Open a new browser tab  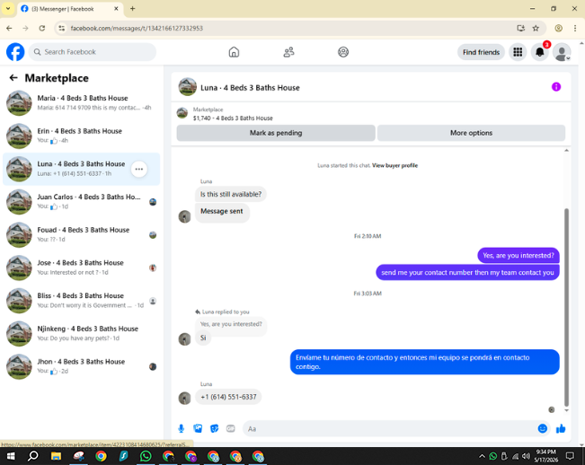point(132,8)
